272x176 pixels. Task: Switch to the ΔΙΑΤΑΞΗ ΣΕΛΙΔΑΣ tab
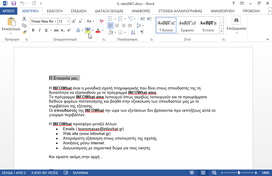pos(109,11)
